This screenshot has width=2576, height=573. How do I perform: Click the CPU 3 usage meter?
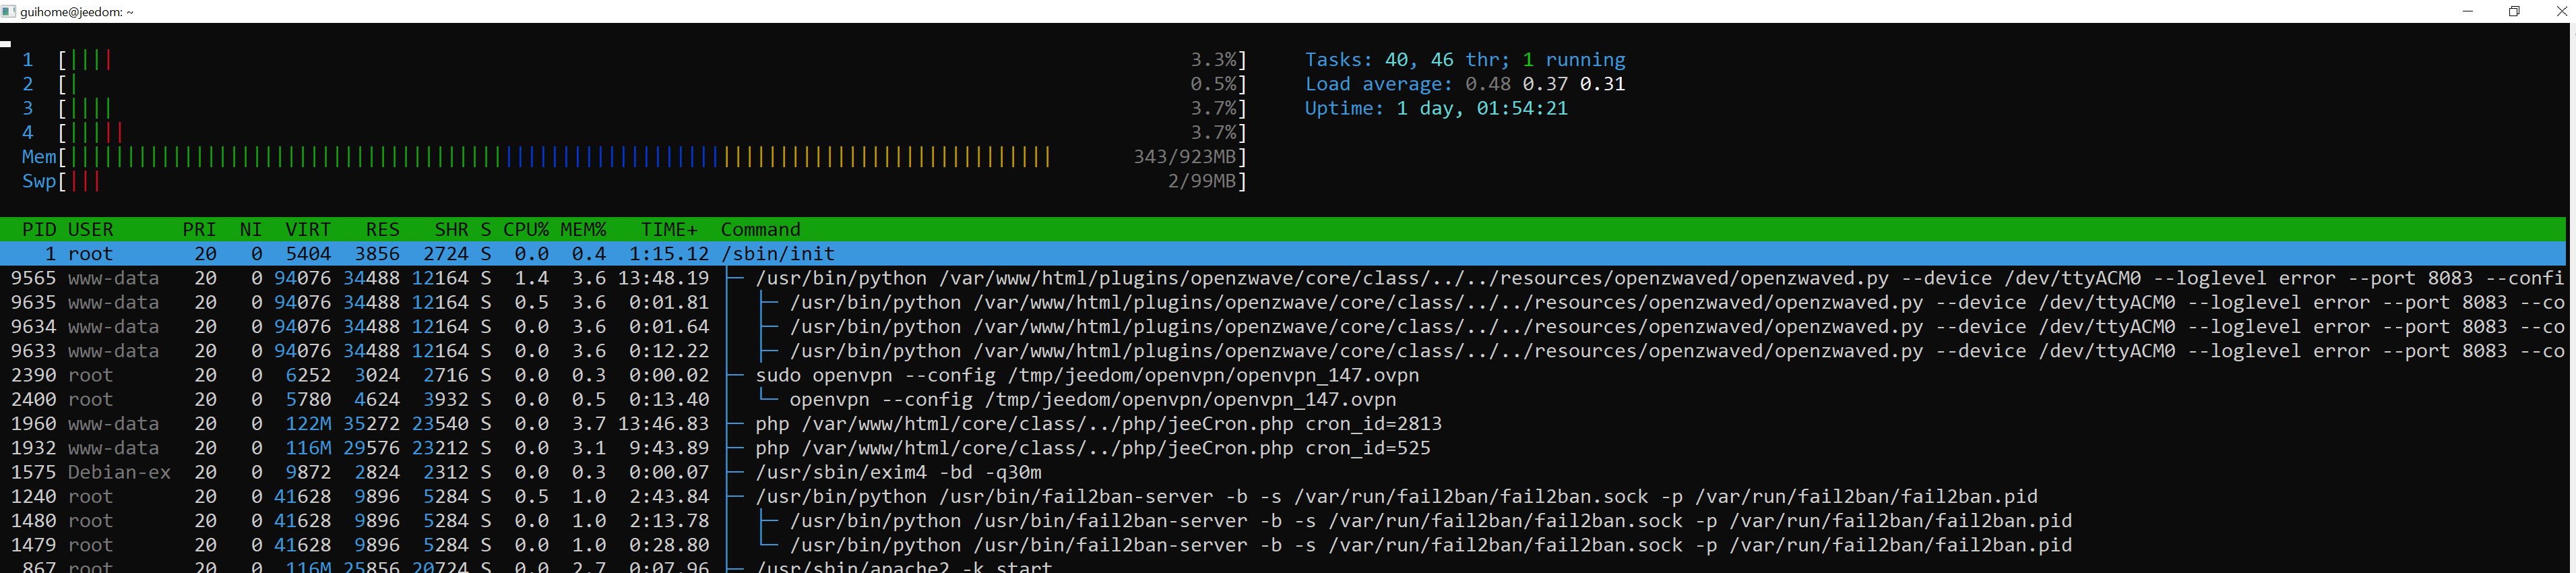tap(634, 108)
